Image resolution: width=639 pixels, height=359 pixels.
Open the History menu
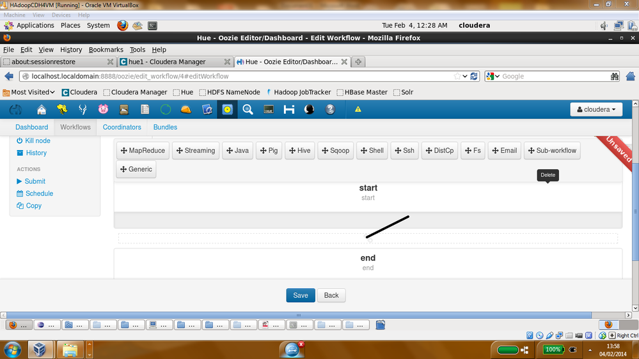[x=71, y=50]
